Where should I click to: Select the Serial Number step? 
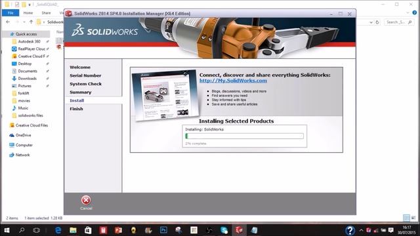(85, 75)
